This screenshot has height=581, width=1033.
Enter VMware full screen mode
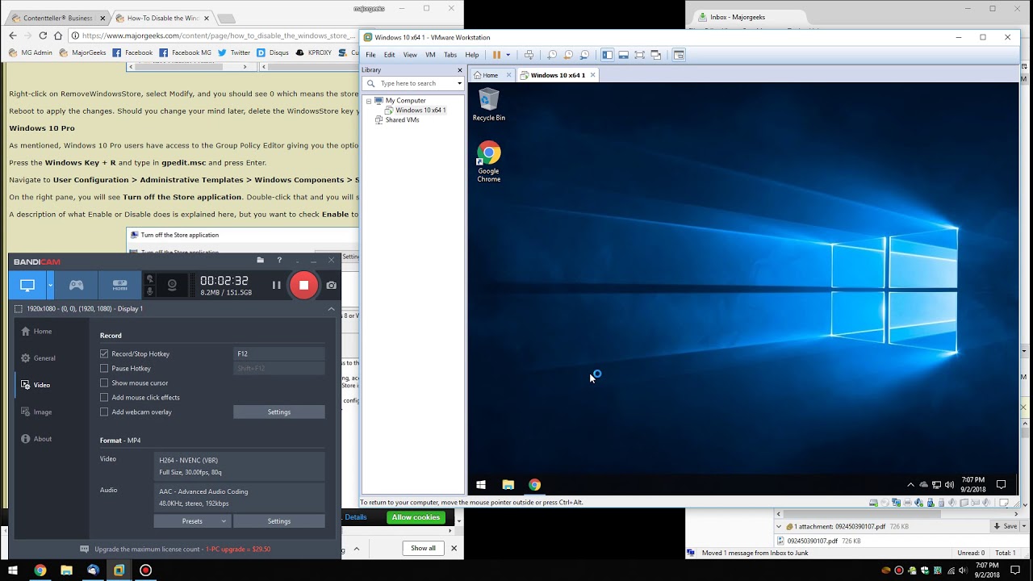pyautogui.click(x=639, y=55)
